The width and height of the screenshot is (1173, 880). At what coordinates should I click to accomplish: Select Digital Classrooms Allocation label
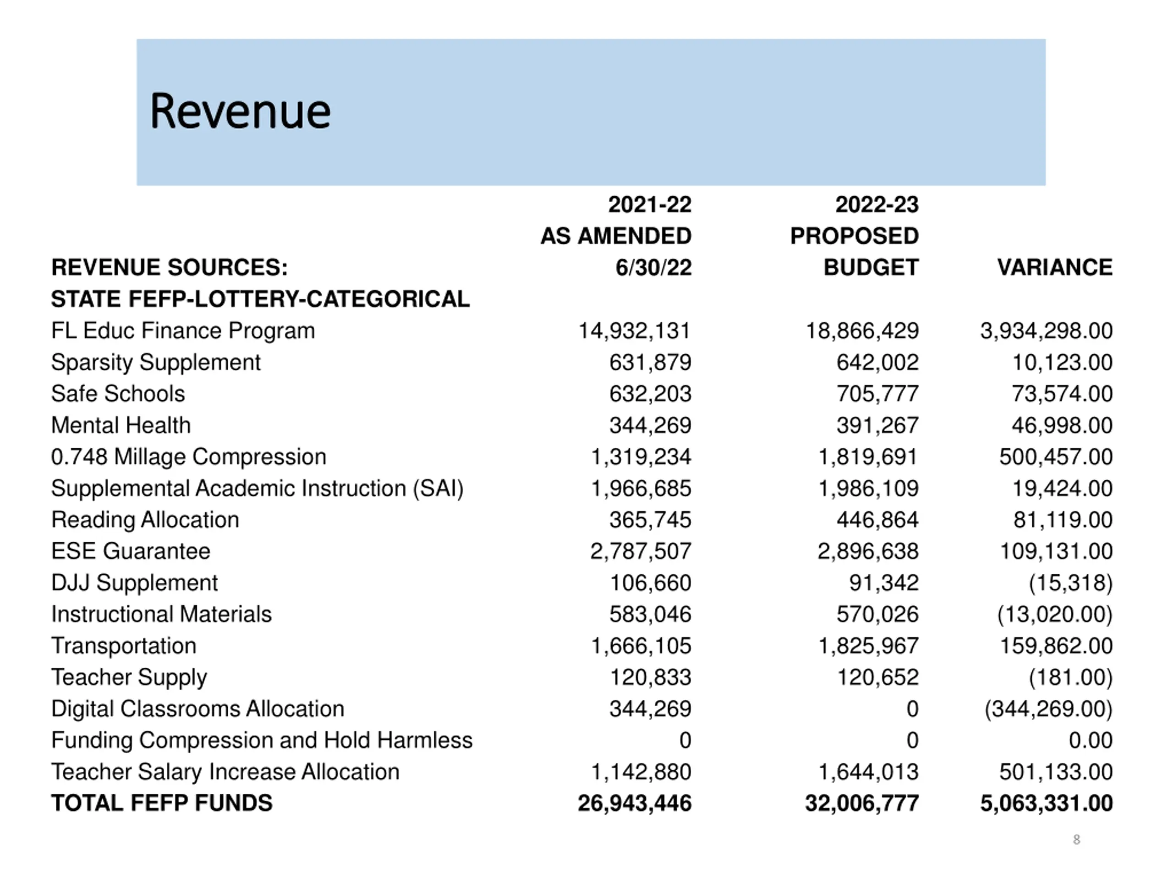point(198,709)
